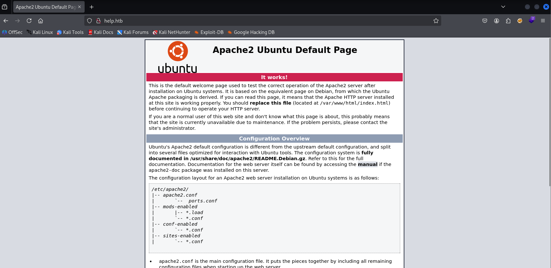The height and width of the screenshot is (268, 551).
Task: Open the Firefox View tabs icon
Action: [5, 7]
